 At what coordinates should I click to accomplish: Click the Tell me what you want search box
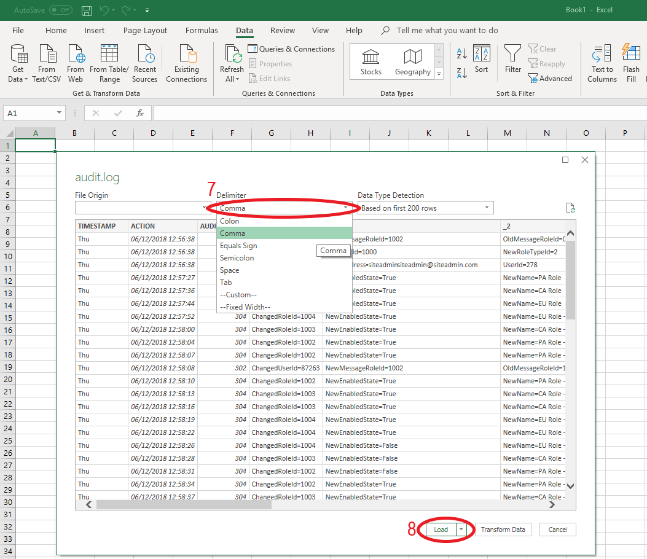(x=447, y=30)
